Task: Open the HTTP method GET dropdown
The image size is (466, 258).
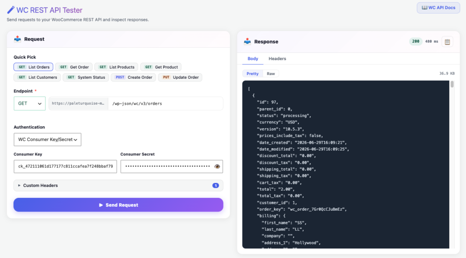Action: [x=30, y=103]
